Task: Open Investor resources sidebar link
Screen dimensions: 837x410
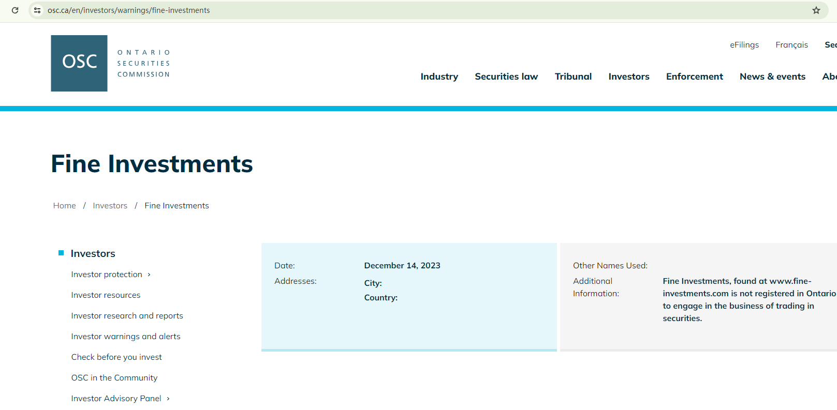Action: 106,295
